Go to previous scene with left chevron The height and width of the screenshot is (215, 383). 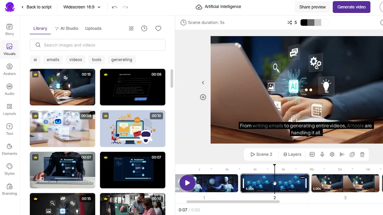pyautogui.click(x=203, y=83)
